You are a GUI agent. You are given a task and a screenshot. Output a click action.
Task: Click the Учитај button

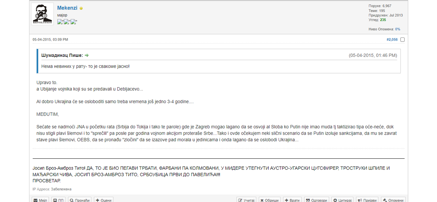click(246, 200)
